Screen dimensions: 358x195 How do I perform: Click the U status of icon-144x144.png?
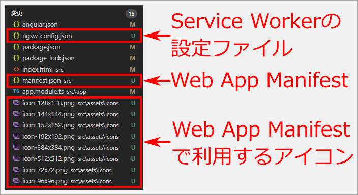(133, 114)
